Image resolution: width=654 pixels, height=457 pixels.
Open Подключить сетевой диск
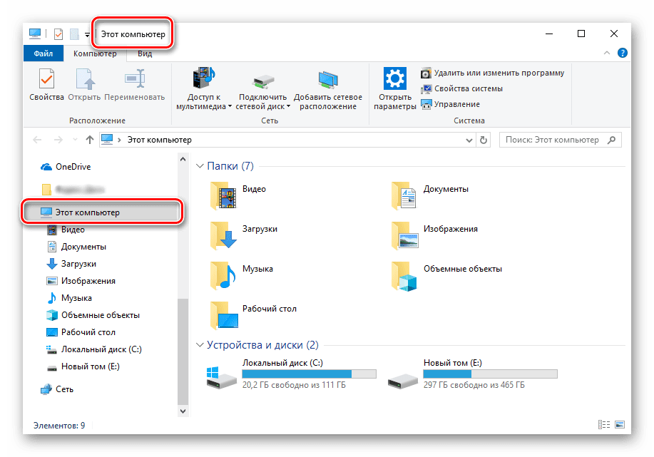tap(262, 89)
